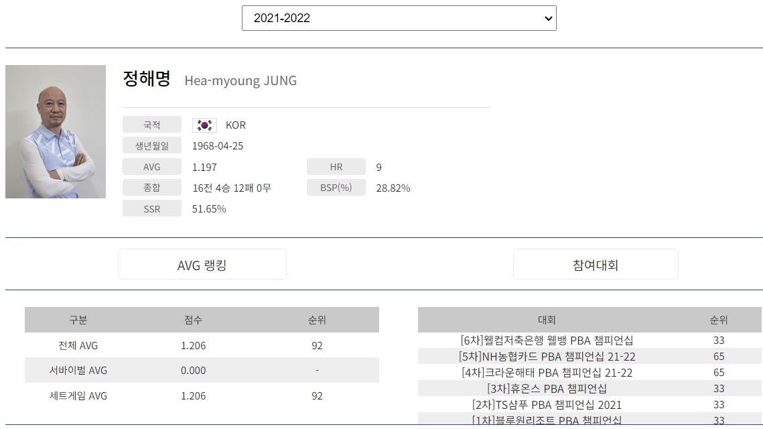Select the 서바이벌 AVG table row
The height and width of the screenshot is (429, 763).
coord(201,371)
